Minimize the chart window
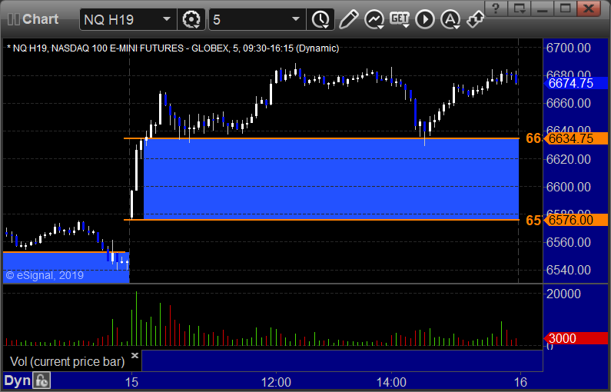Screen dimensions: 611x392 tap(543, 8)
